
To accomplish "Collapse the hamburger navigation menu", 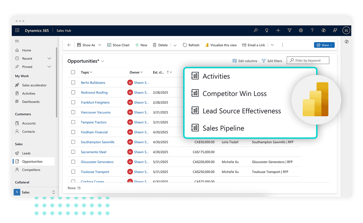I will [17, 41].
